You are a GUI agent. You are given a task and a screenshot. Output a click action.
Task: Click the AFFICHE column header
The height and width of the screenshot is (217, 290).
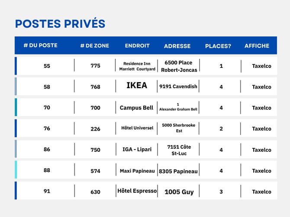[257, 46]
